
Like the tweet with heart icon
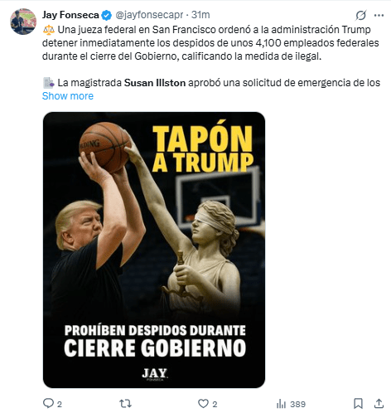point(203,404)
